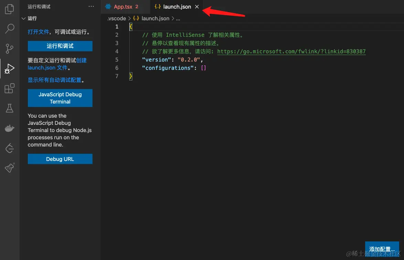Open the bottom-most activity bar icon
404x260 pixels.
tap(10, 168)
